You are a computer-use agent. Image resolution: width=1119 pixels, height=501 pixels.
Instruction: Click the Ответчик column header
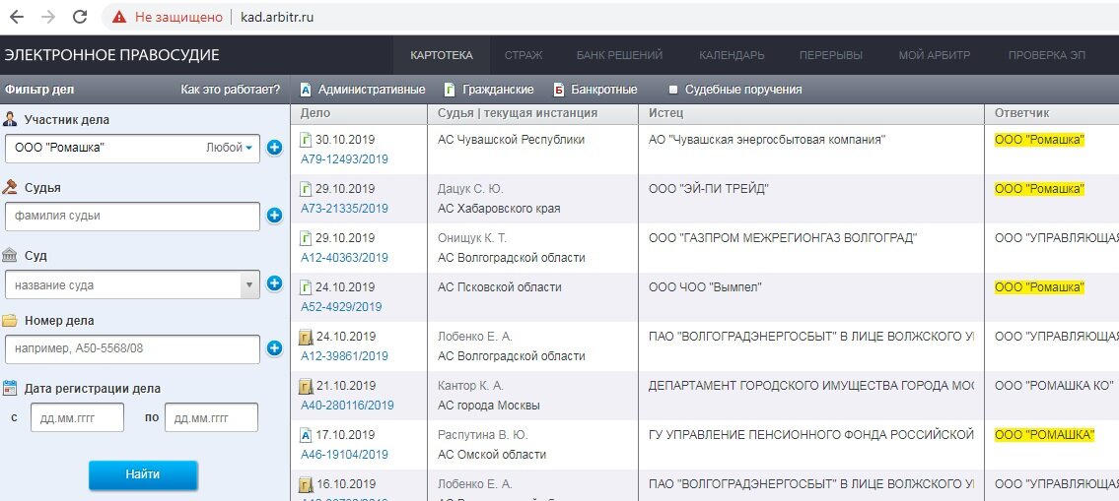1022,112
